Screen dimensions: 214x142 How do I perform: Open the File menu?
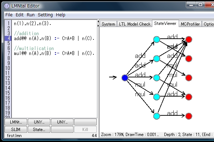(9, 15)
